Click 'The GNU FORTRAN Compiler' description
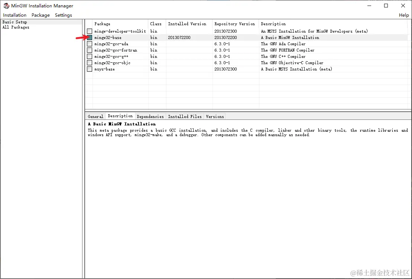 288,50
